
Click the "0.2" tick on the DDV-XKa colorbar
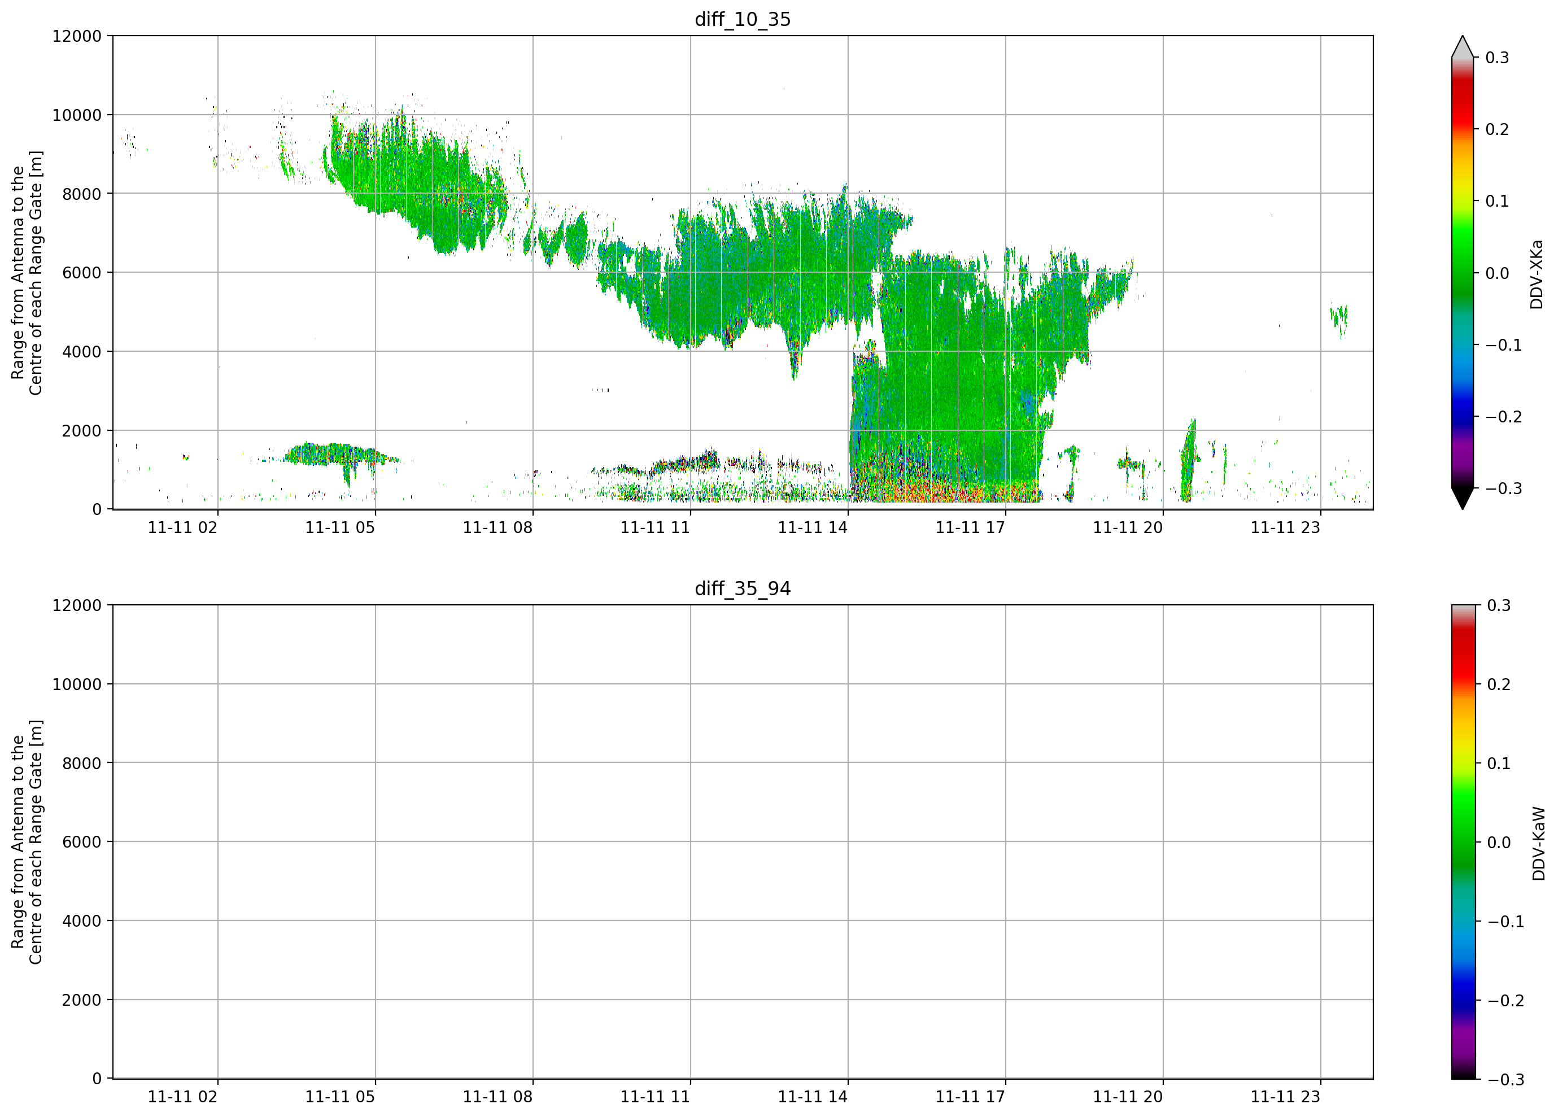(1498, 129)
